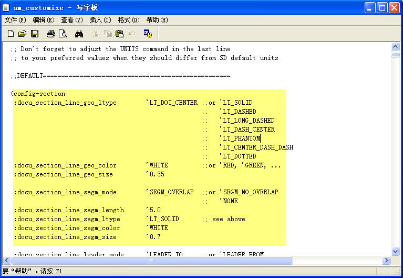Open Print Preview icon

click(63, 34)
